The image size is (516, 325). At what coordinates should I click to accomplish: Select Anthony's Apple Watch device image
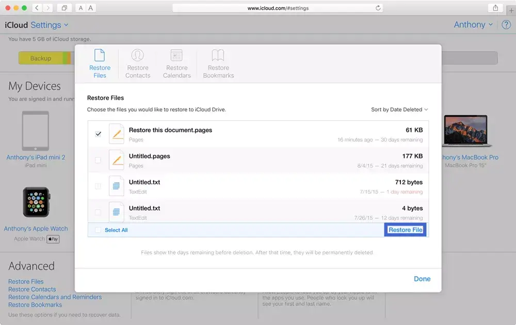(x=36, y=202)
